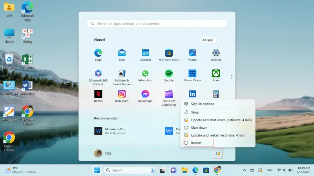Launch Calendar from pinned apps

point(145,55)
